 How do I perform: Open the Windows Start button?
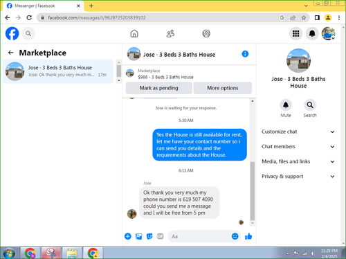9,253
